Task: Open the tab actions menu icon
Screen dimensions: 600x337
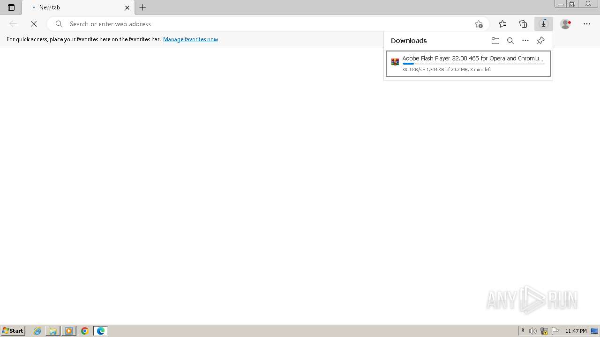Action: [11, 7]
